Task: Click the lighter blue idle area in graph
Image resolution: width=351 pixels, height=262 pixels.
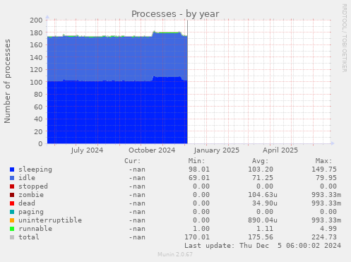Action: click(117, 59)
